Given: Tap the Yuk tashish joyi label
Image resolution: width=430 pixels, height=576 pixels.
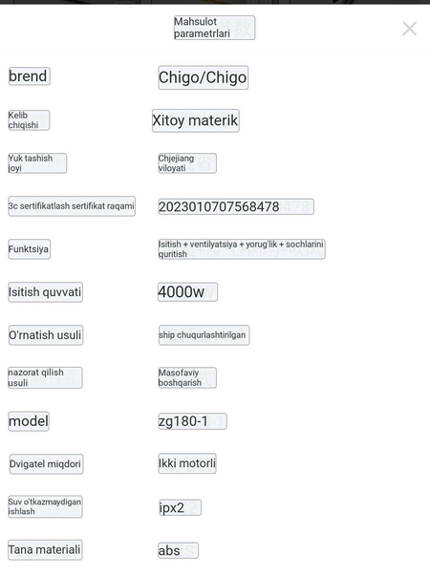Looking at the screenshot, I should pyautogui.click(x=37, y=163).
